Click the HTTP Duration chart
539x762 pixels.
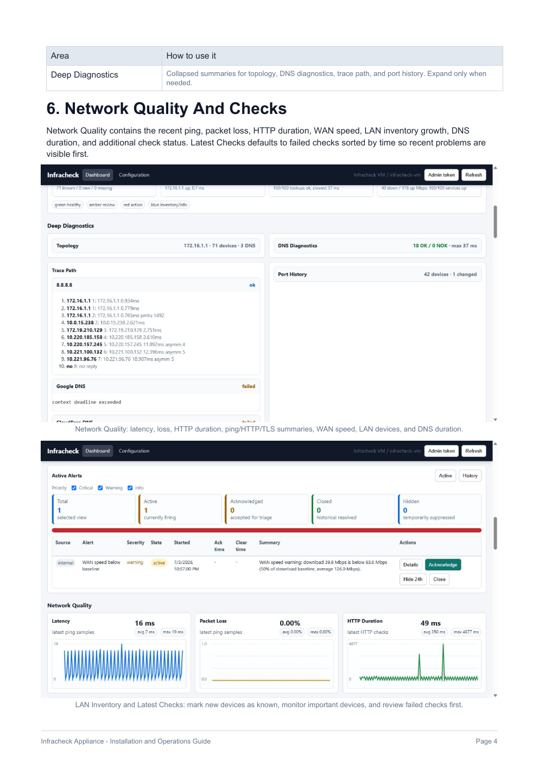coord(414,664)
